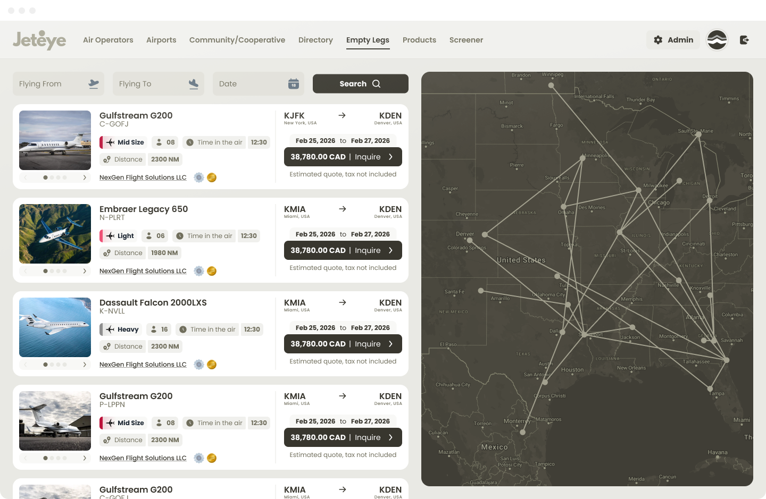Open the Embraer Legacy 650 photo
This screenshot has height=499, width=766.
pos(55,234)
